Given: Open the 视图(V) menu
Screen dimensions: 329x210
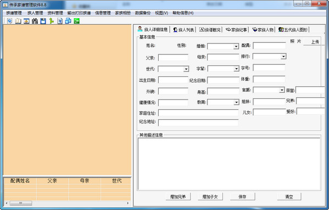Looking at the screenshot, I should pos(161,13).
